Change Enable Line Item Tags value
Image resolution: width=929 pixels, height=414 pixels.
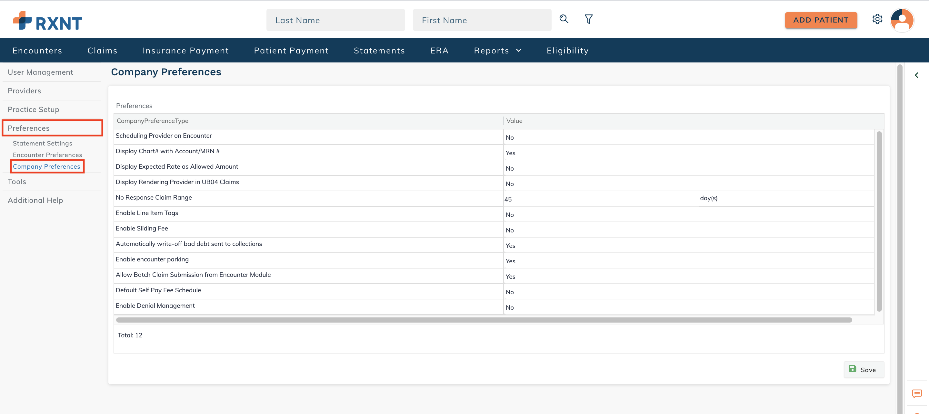(x=688, y=214)
